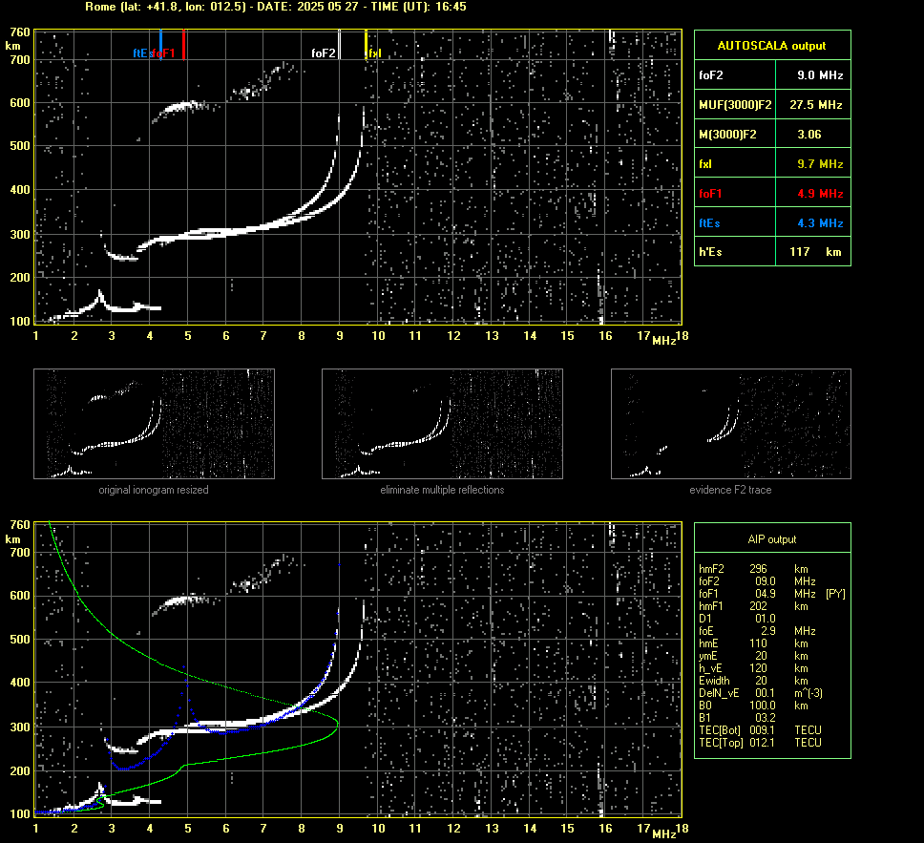
Task: Click the foF2 value '9.0 MHz'
Action: pos(820,75)
